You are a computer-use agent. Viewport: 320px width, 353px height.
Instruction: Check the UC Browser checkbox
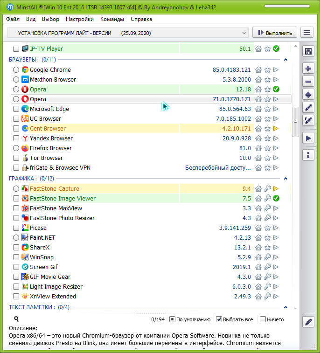[x=16, y=118]
